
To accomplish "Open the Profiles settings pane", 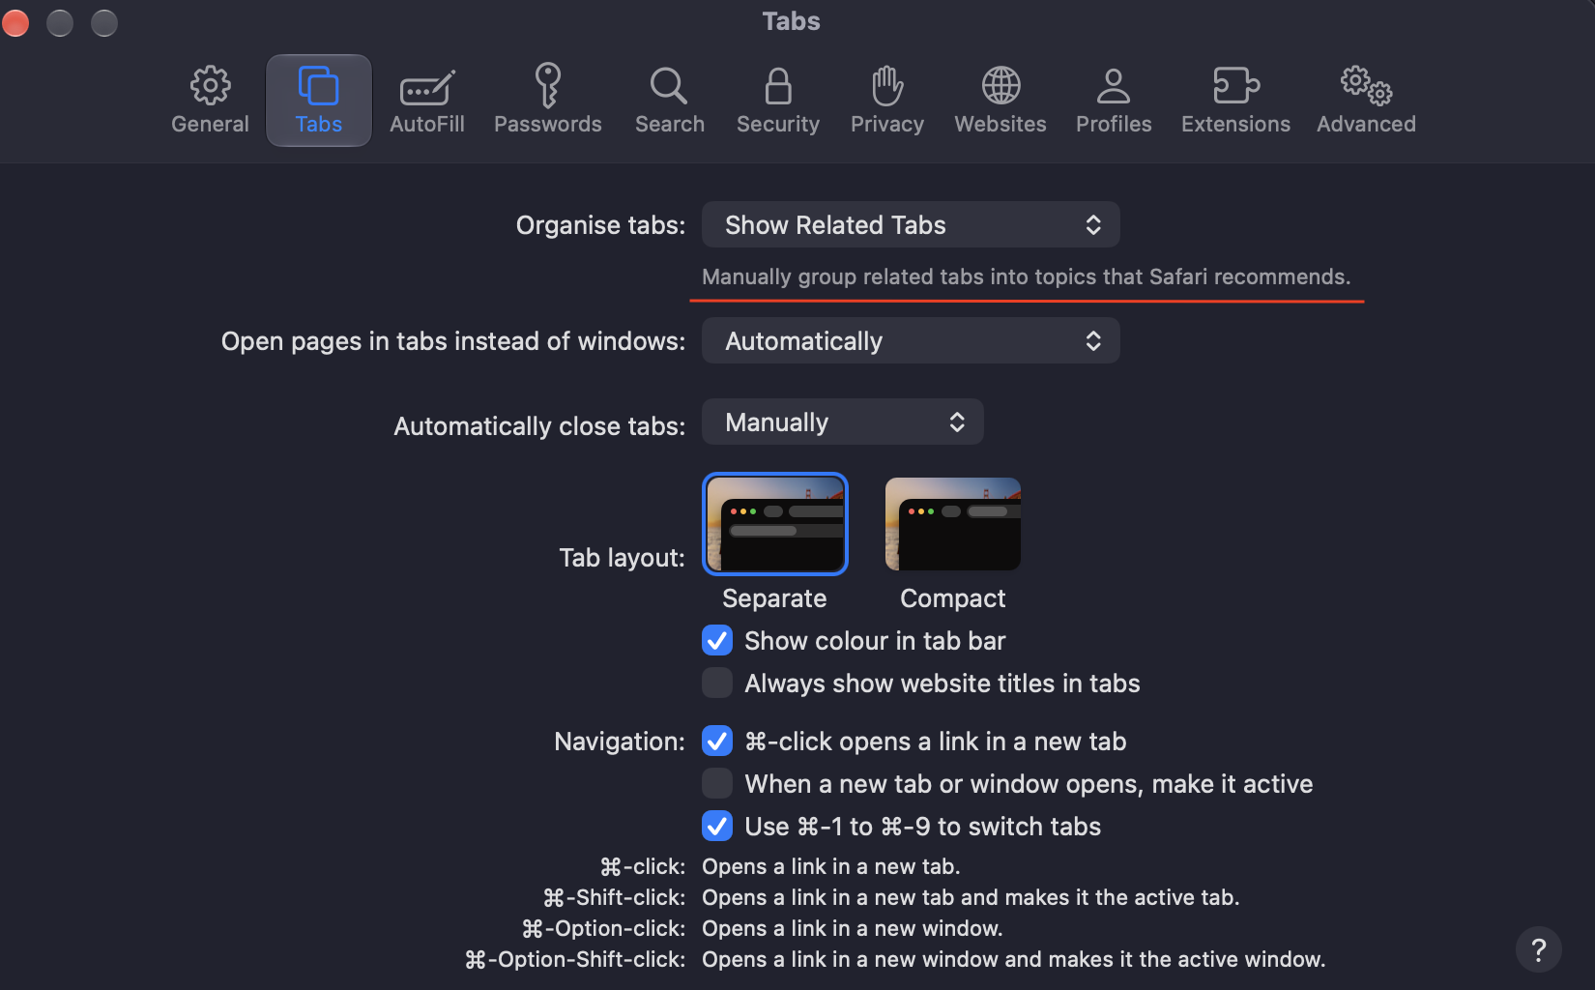I will [1114, 101].
